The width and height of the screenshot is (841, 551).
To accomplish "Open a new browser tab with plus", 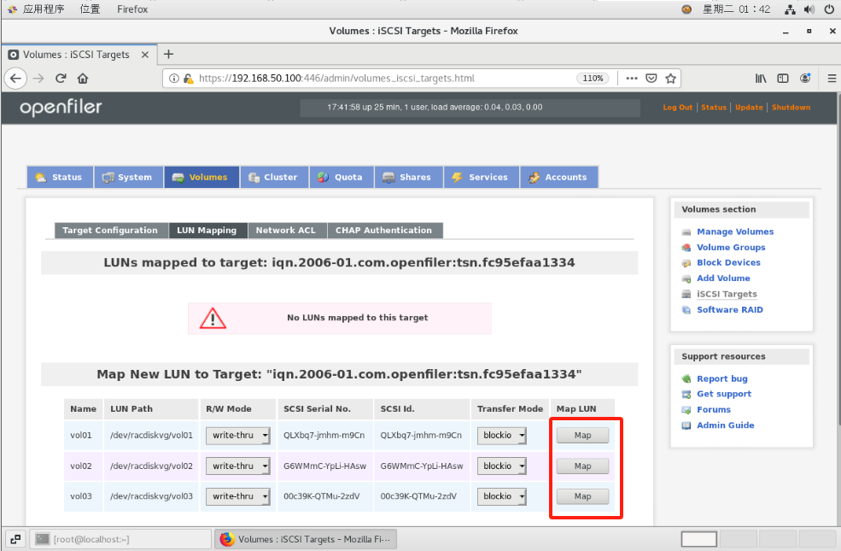I will (x=168, y=54).
